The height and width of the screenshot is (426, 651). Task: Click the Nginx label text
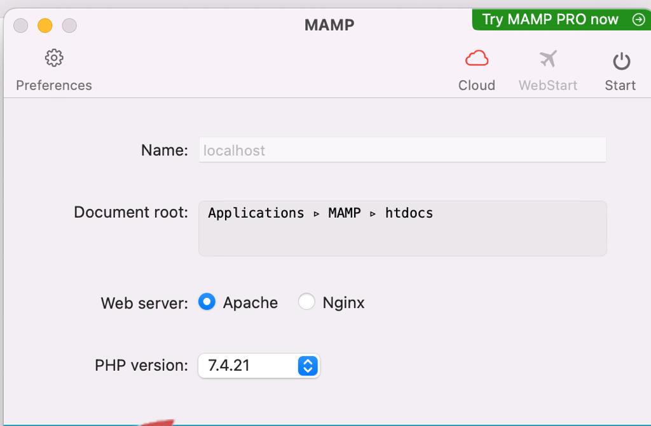343,303
